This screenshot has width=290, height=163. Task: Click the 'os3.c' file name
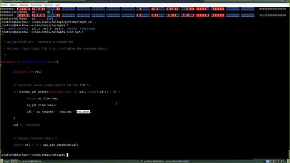59,29
